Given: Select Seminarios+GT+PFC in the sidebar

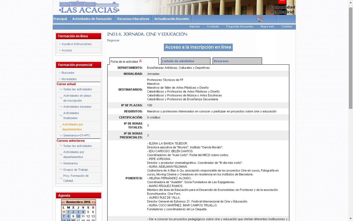Looking at the screenshot, I should [x=77, y=135].
